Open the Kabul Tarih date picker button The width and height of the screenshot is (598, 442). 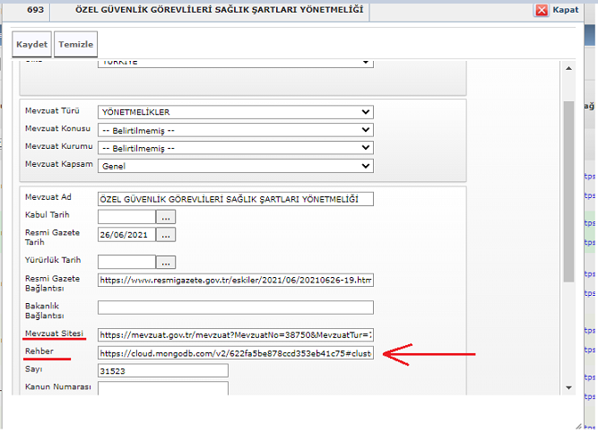point(166,217)
